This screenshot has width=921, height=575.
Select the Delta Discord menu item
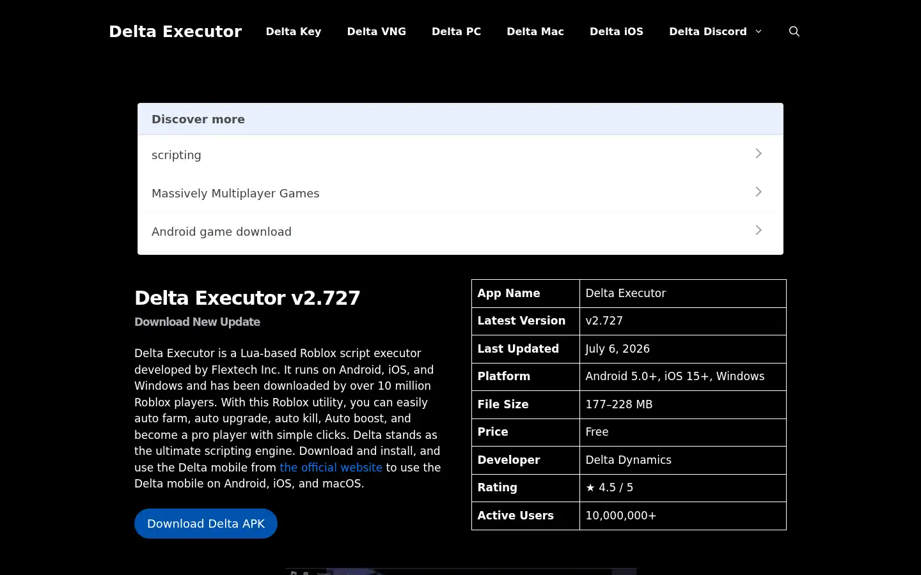[708, 31]
